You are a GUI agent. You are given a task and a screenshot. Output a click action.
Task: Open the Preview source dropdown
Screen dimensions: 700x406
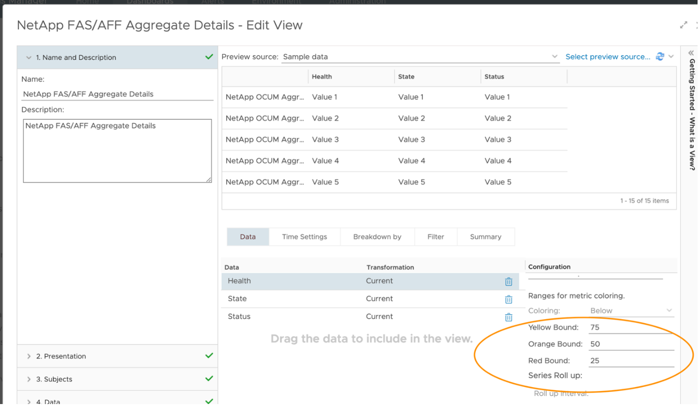coord(420,57)
